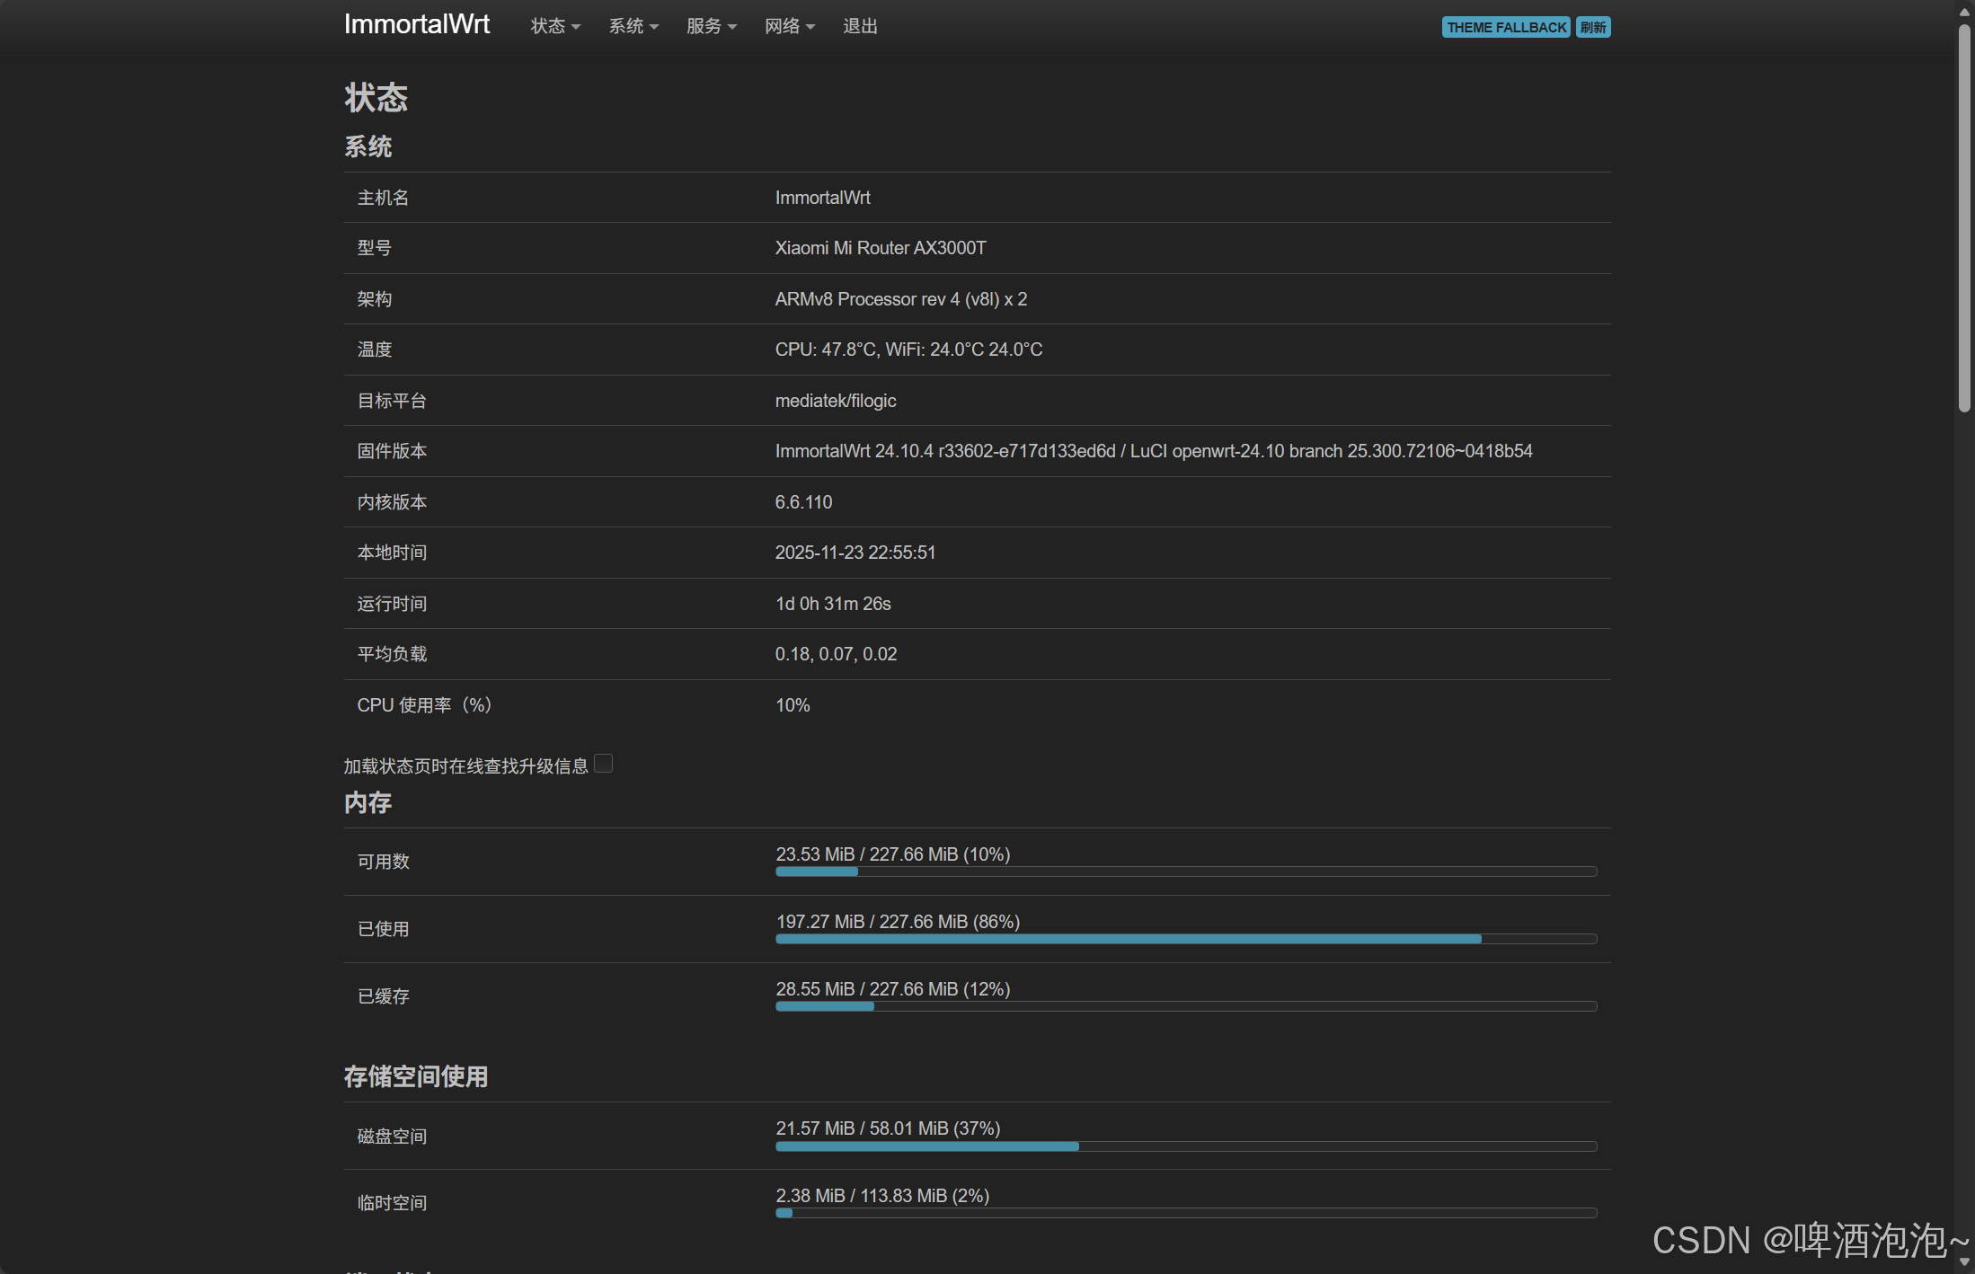Click the ImmortalWrt brand title link
Screen dimensions: 1975x1274
point(416,24)
